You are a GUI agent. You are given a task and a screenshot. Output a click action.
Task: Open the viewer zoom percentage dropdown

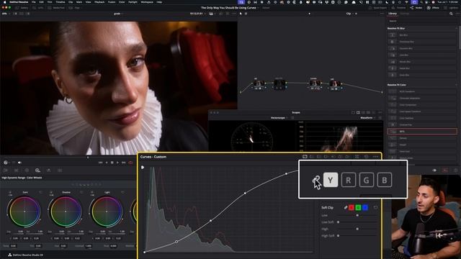coord(6,14)
